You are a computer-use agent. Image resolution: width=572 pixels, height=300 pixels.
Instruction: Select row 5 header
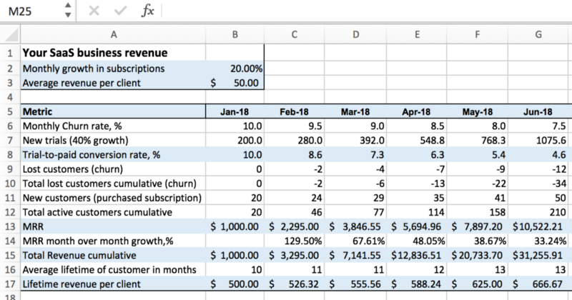(x=9, y=111)
